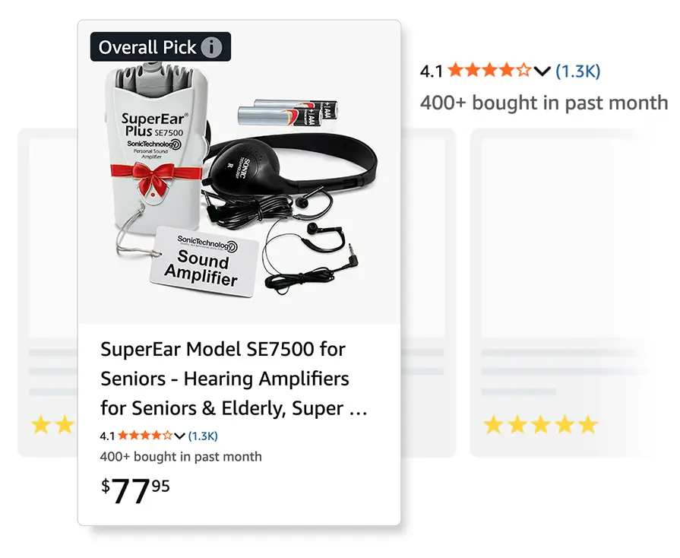Click the enlarged 4.1 rating number
Screen dimensions: 680x558
(x=432, y=71)
